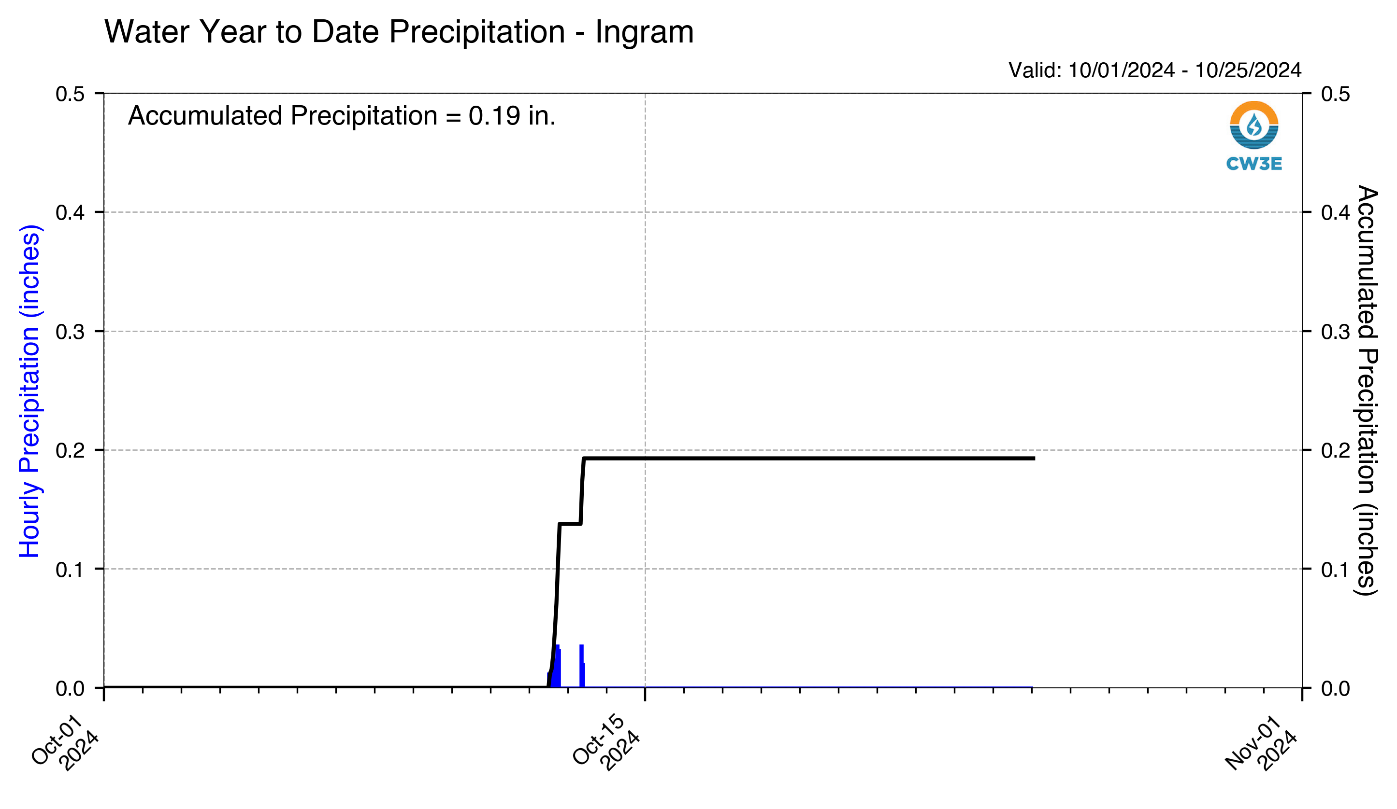This screenshot has height=809, width=1397.
Task: Click the 0.3 tick on right axis
Action: (1336, 332)
